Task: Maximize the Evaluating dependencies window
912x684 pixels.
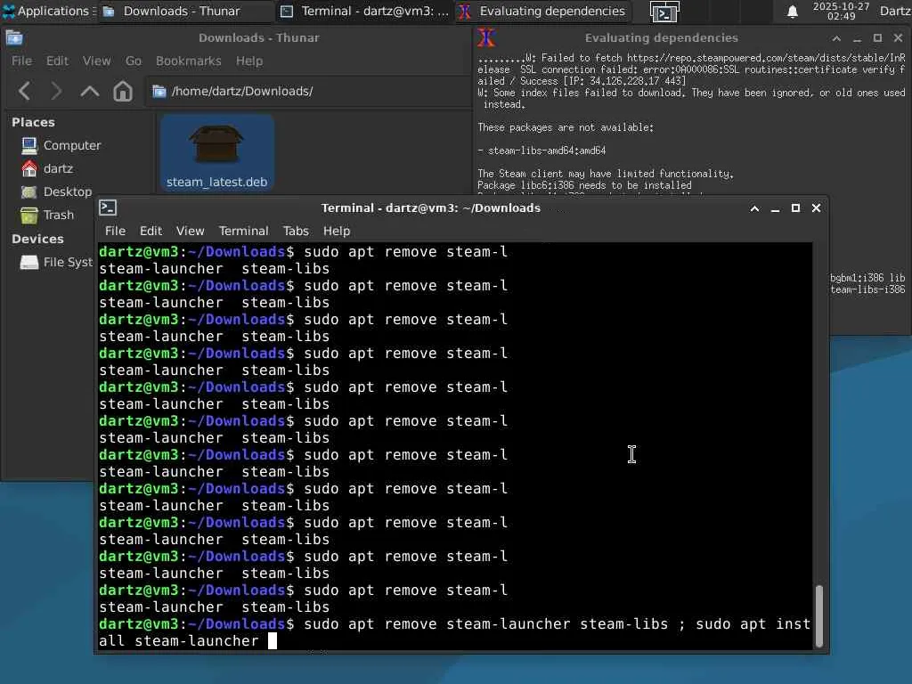Action: (x=877, y=38)
